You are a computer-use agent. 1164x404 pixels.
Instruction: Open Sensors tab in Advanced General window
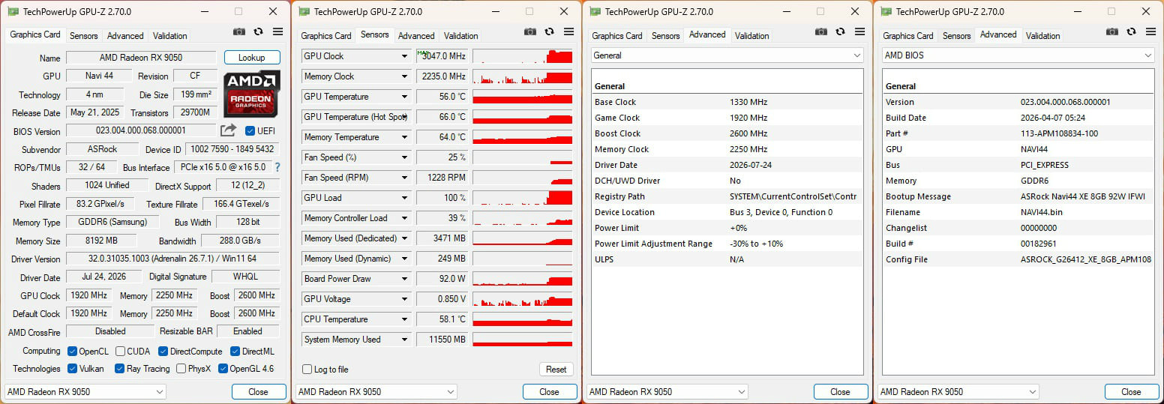pyautogui.click(x=666, y=36)
